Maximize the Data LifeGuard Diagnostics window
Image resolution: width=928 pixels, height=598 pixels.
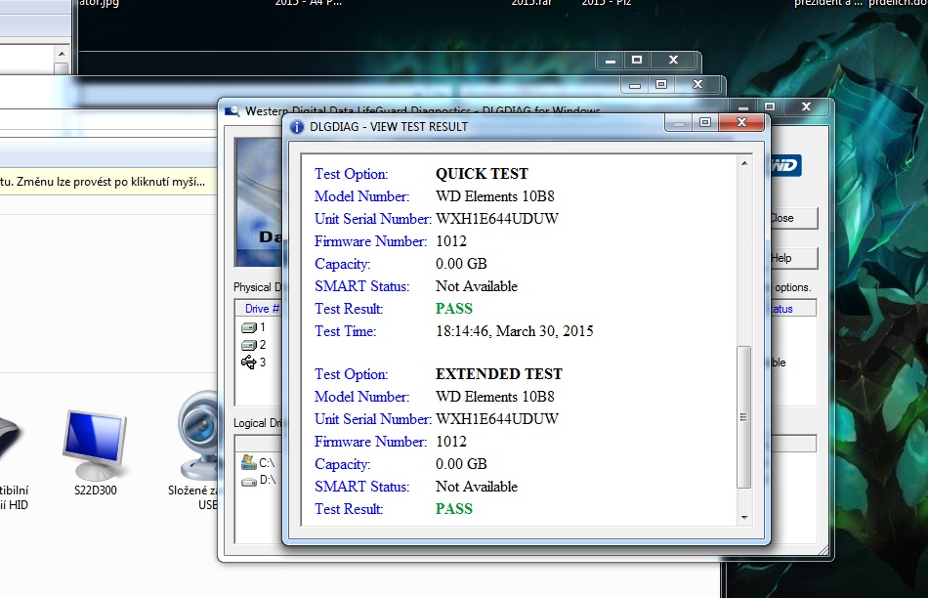coord(770,107)
